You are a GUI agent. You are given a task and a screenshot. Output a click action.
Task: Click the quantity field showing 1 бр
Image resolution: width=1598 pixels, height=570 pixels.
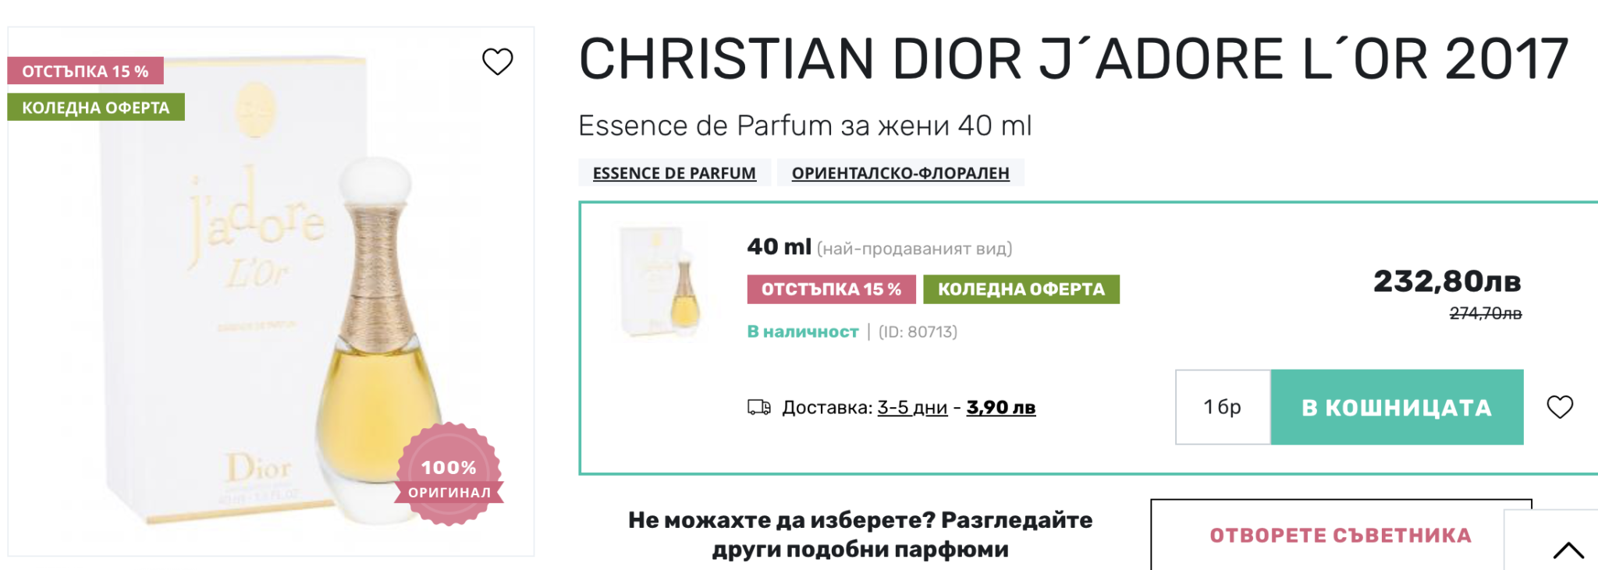pyautogui.click(x=1223, y=407)
